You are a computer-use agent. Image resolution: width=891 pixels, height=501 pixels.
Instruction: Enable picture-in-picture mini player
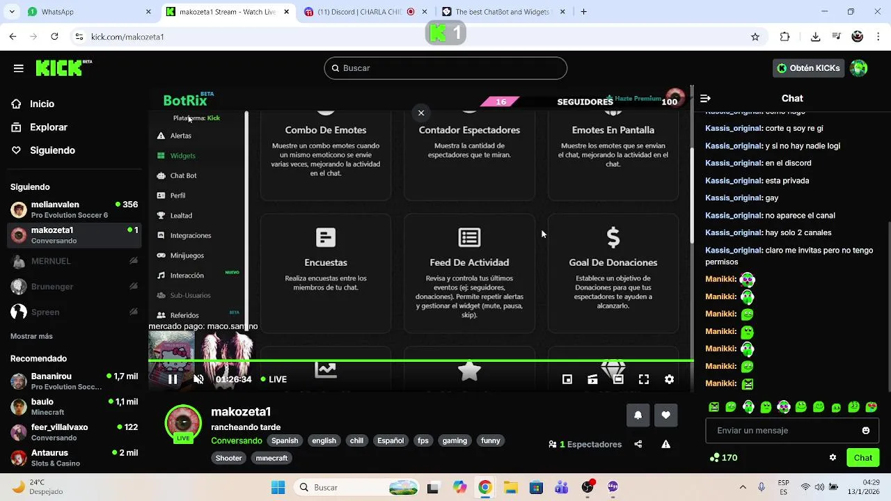[567, 379]
